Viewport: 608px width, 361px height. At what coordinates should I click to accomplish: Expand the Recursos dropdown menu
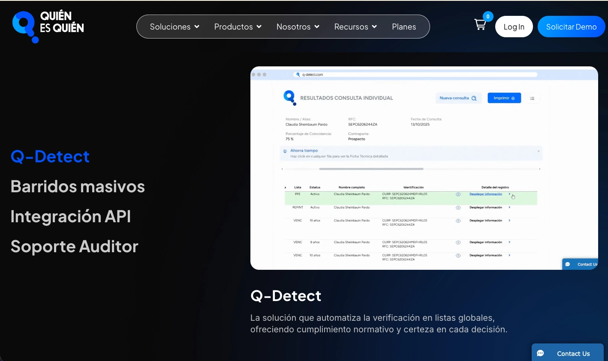[x=355, y=27]
